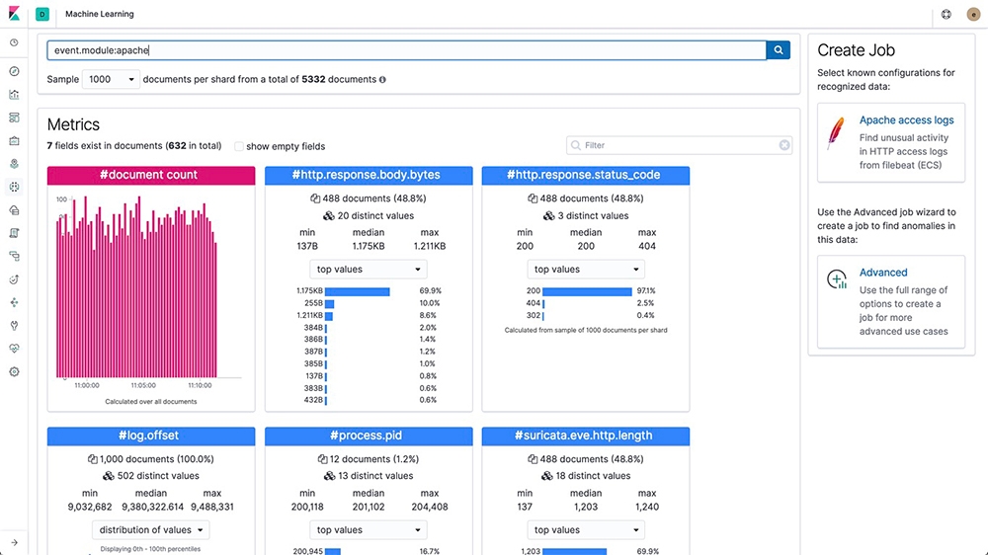Click the #log.offset card header
Screen dimensions: 988x555
[151, 436]
